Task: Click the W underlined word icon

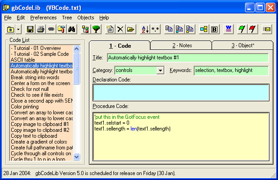Action: click(x=228, y=29)
